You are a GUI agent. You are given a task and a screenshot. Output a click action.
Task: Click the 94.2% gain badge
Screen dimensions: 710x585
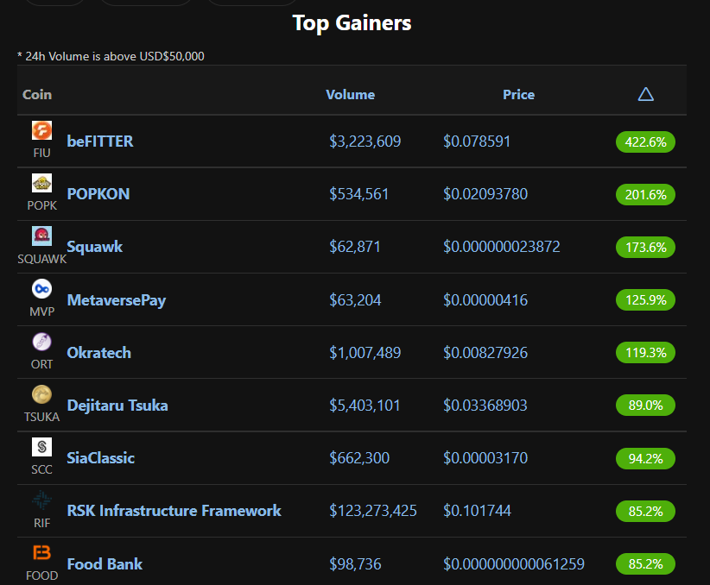(x=645, y=458)
